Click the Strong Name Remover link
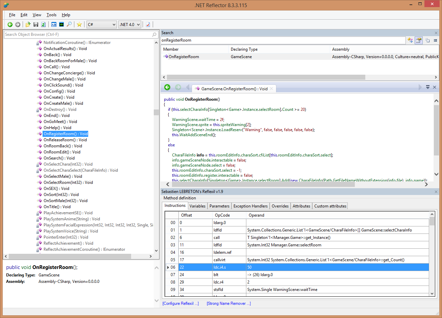The image size is (442, 318). tap(228, 303)
